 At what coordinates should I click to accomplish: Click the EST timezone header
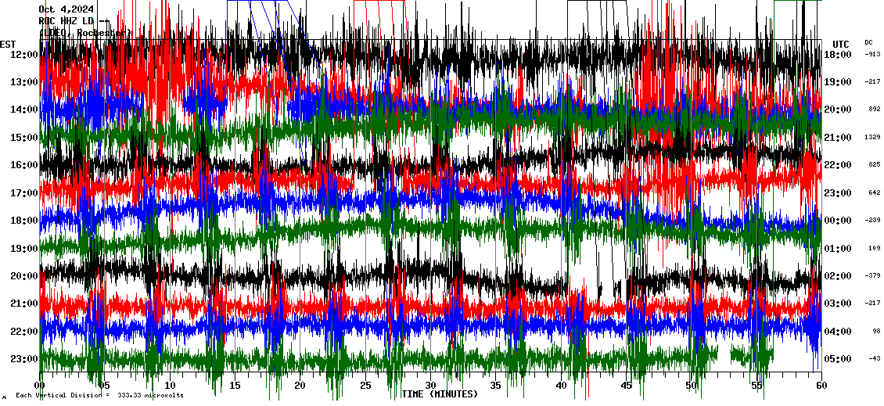(8, 44)
